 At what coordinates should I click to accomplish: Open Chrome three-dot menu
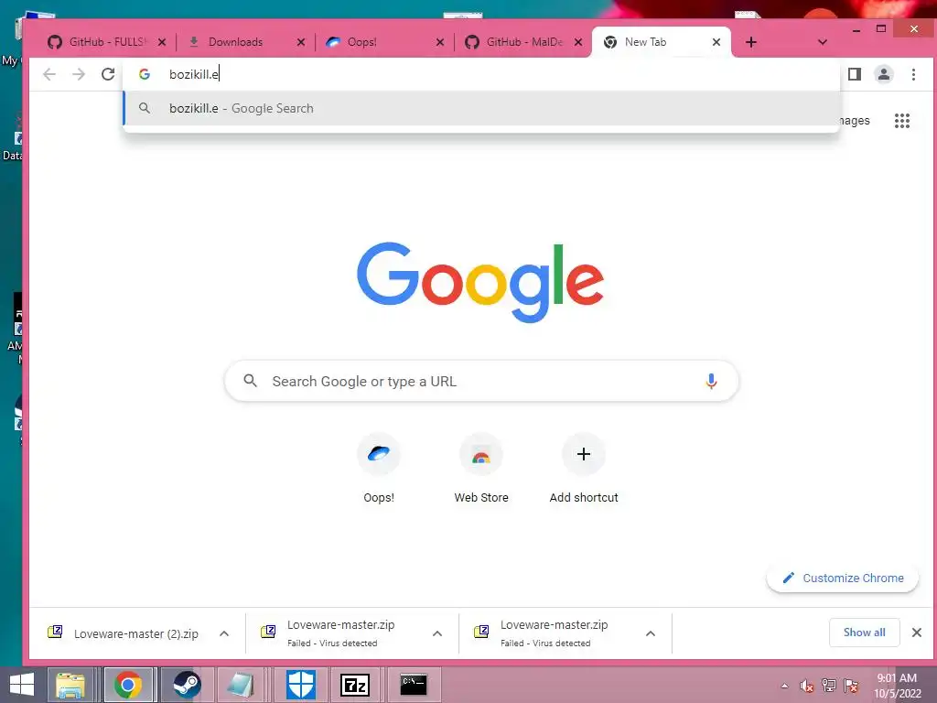(913, 74)
